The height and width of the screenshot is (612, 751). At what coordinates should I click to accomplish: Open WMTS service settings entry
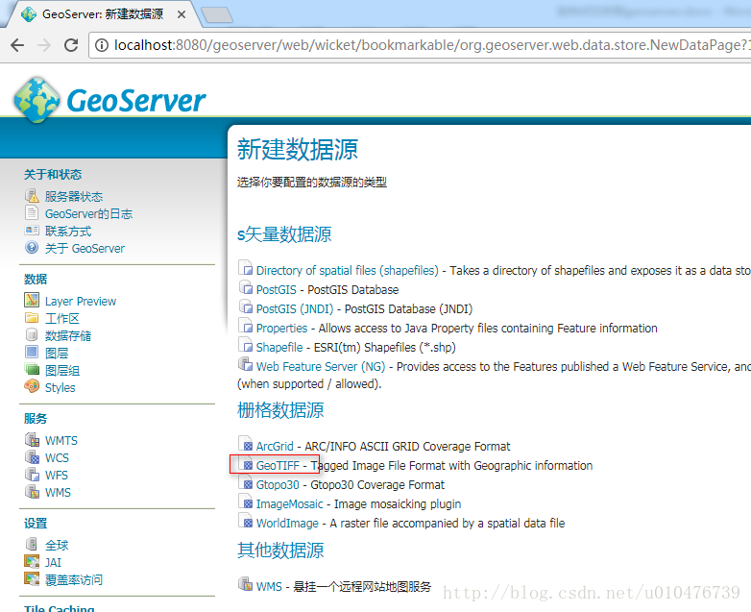tap(61, 440)
